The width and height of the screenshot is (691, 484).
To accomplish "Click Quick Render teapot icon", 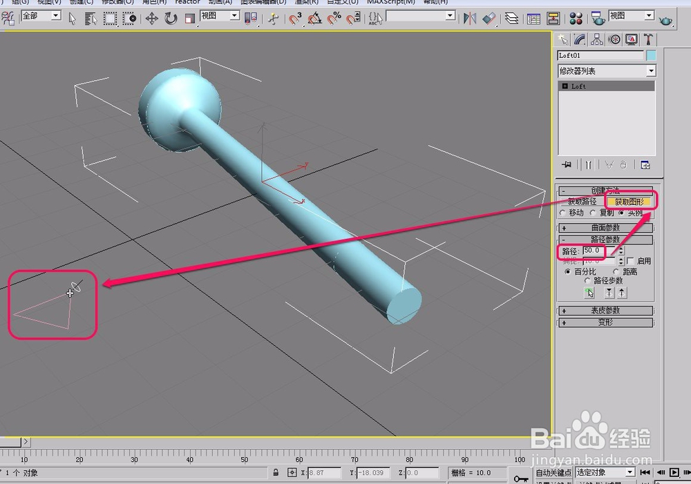I will click(x=665, y=20).
